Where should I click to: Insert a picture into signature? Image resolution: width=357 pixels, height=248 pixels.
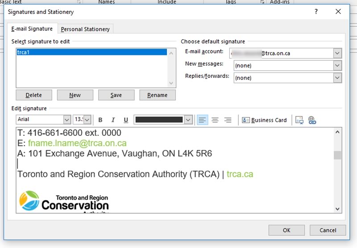299,120
